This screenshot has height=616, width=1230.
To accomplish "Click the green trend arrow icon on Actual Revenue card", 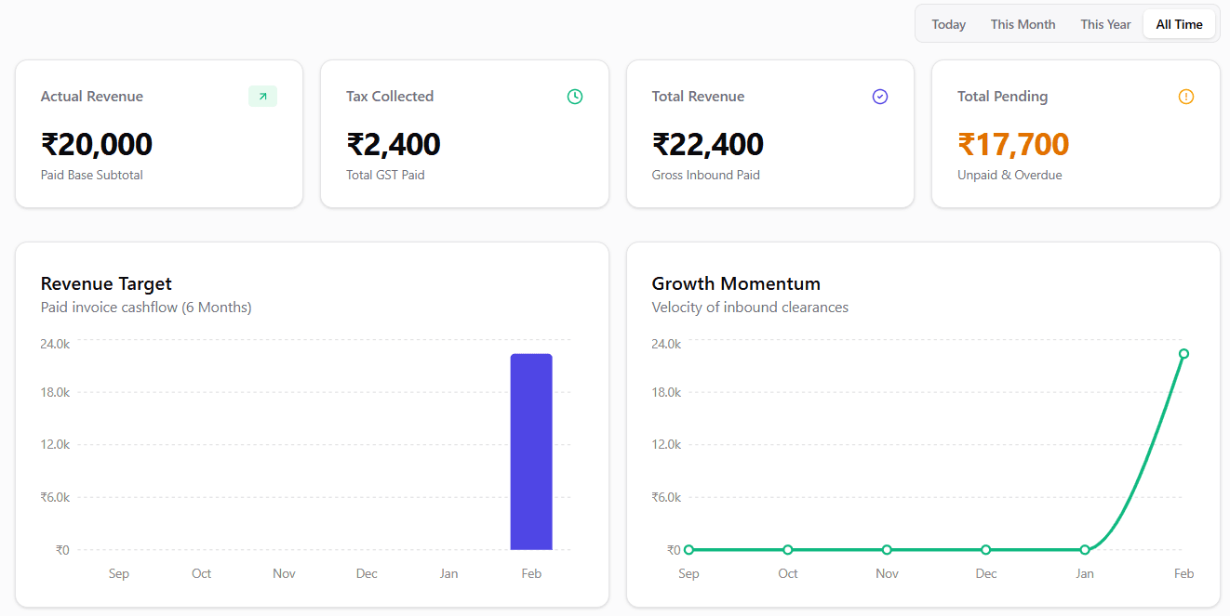I will tap(262, 96).
